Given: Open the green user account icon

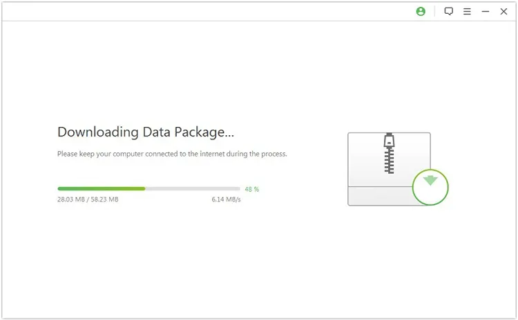Looking at the screenshot, I should (x=421, y=12).
